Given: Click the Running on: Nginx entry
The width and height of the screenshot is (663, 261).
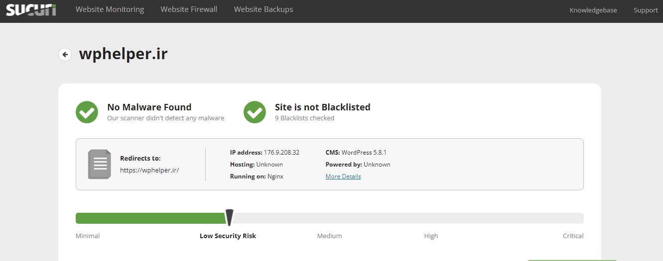Looking at the screenshot, I should tap(257, 176).
